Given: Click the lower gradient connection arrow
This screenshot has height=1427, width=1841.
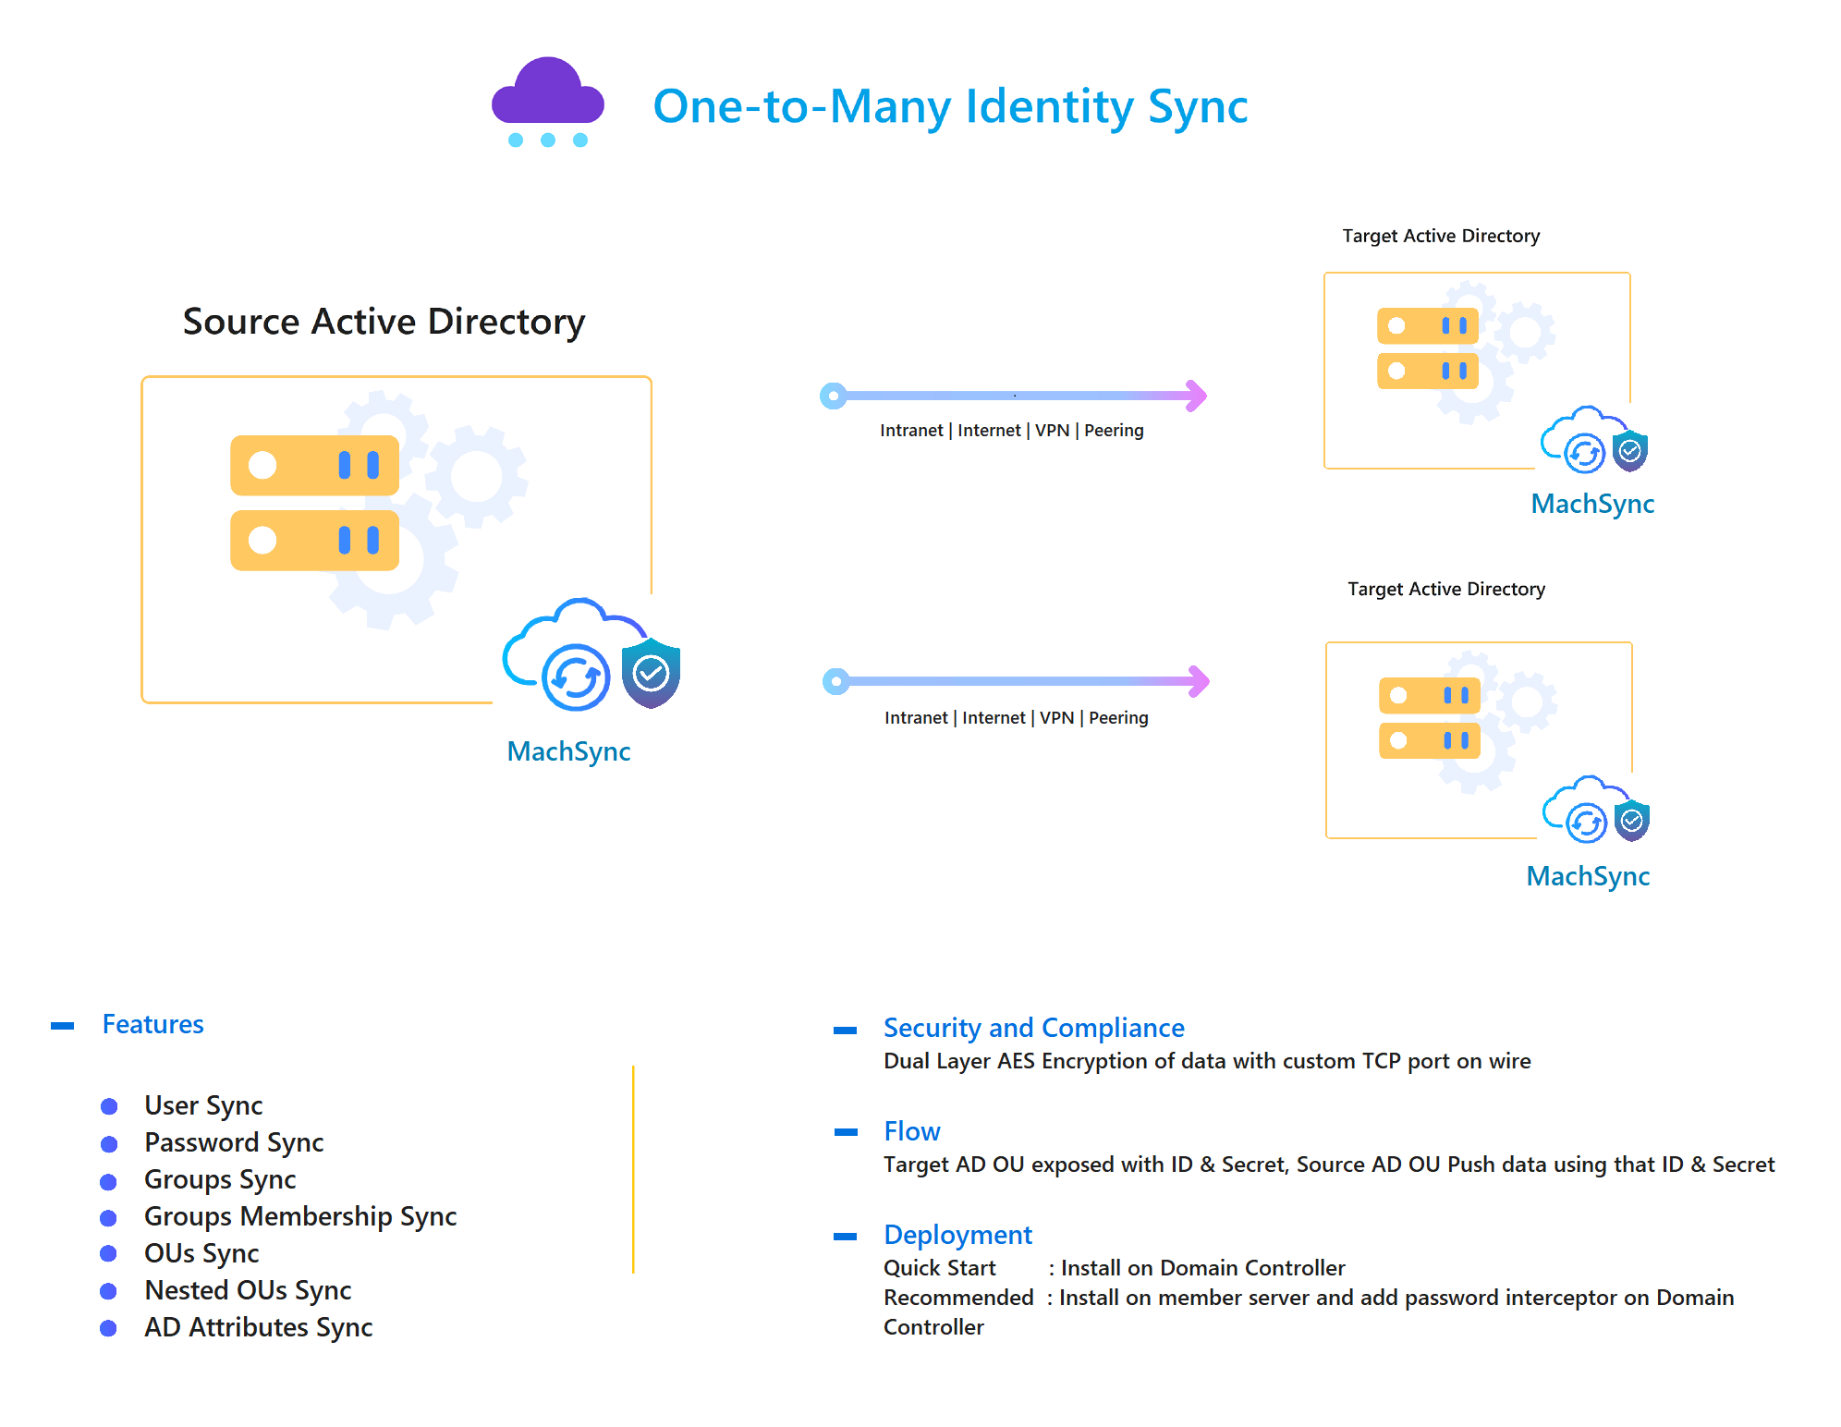Looking at the screenshot, I should (1016, 681).
